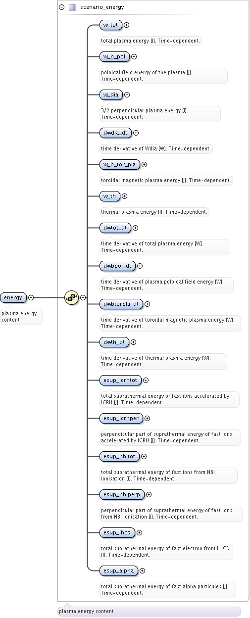
Task: Select the dwbtorpla_dt element
Action: 121,304
